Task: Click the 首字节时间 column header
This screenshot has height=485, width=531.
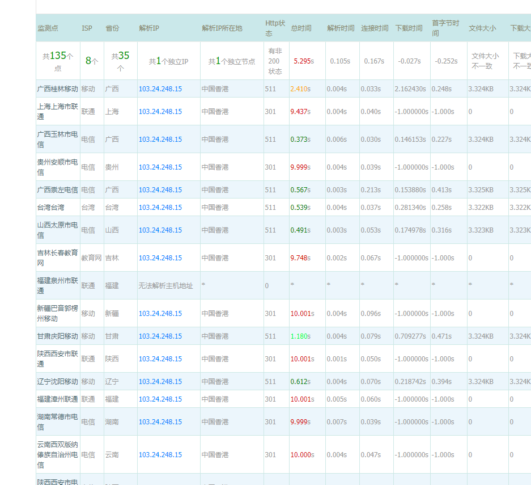Action: click(x=446, y=28)
